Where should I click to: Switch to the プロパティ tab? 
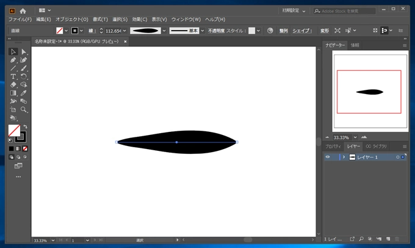[x=333, y=146]
